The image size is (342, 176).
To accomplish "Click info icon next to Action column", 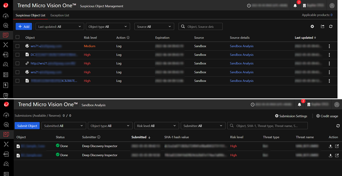I will click(128, 38).
